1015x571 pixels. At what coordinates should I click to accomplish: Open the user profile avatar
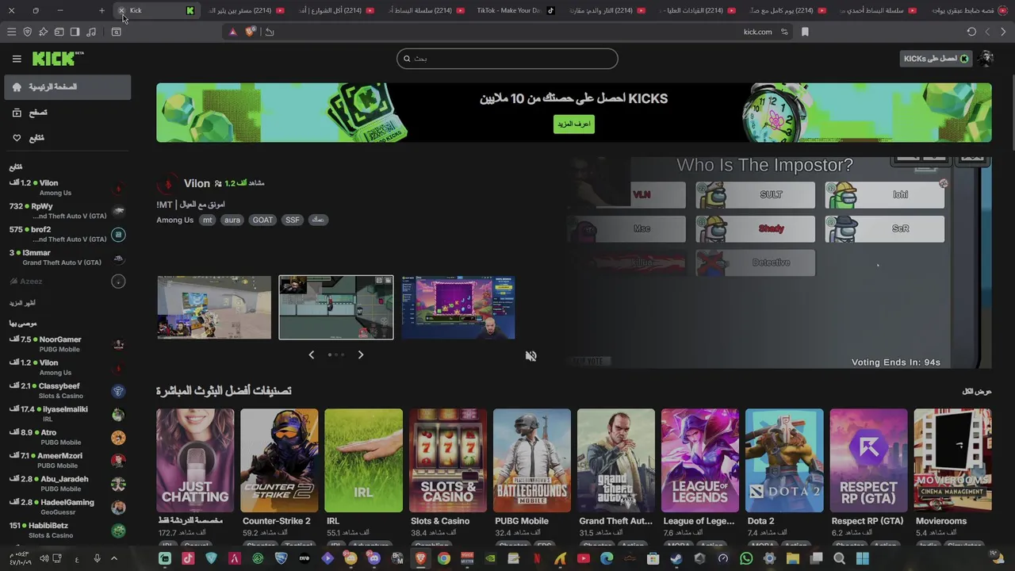pyautogui.click(x=986, y=59)
